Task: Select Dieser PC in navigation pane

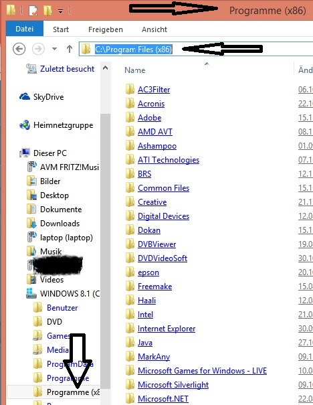Action: (x=50, y=153)
